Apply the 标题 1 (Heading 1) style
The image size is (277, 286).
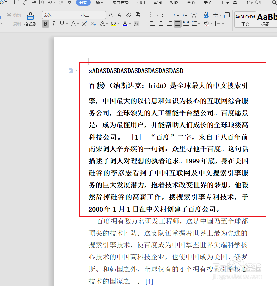click(267, 20)
